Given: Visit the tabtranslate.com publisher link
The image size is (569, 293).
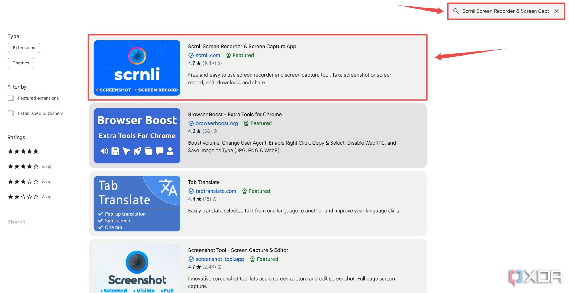Looking at the screenshot, I should coord(216,191).
